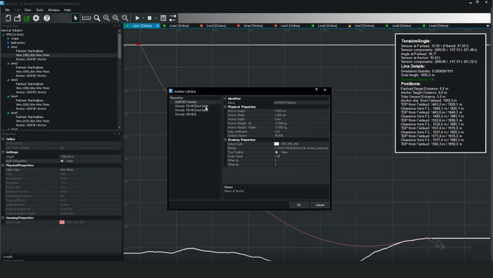Click the help question mark toolbar icon
This screenshot has height=278, width=493.
(47, 18)
